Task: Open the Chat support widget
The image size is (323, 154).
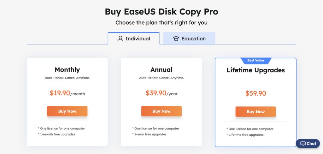Action: point(308,144)
